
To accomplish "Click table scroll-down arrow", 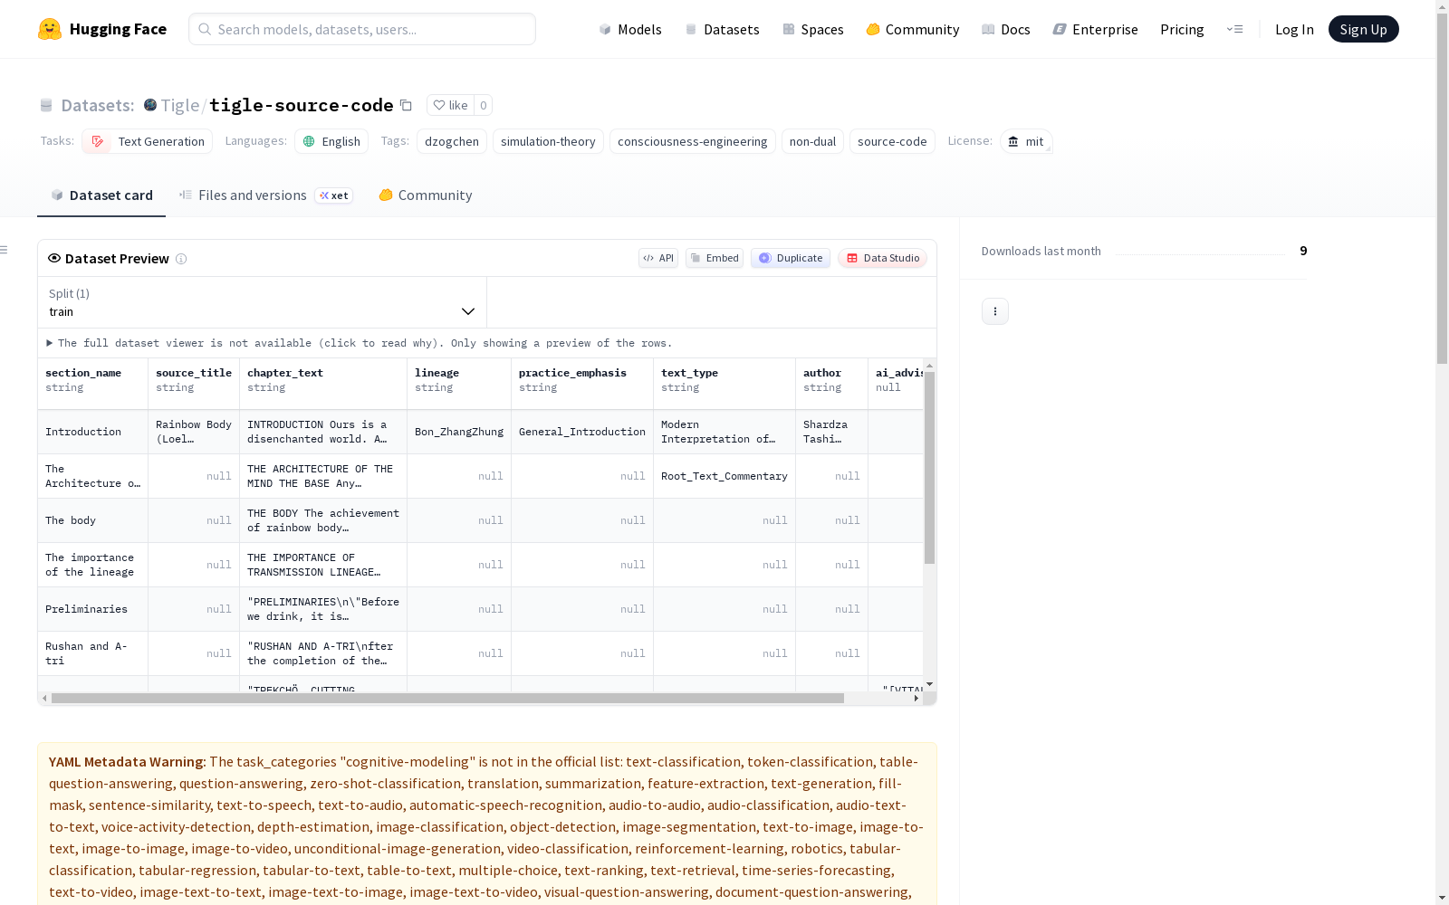I will click(929, 684).
